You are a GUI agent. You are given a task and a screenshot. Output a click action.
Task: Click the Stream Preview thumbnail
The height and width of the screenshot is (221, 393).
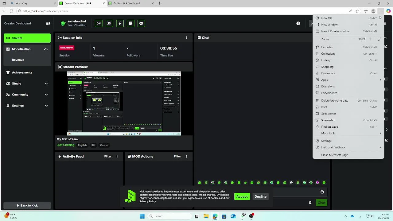(x=124, y=103)
